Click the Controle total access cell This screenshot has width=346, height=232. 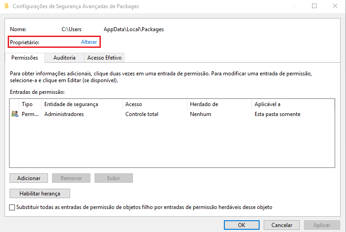click(142, 114)
